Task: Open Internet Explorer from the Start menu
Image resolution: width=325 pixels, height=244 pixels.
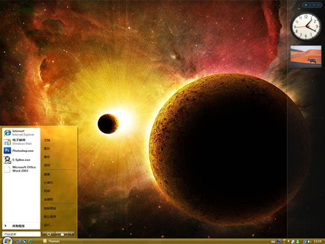Action: click(21, 132)
